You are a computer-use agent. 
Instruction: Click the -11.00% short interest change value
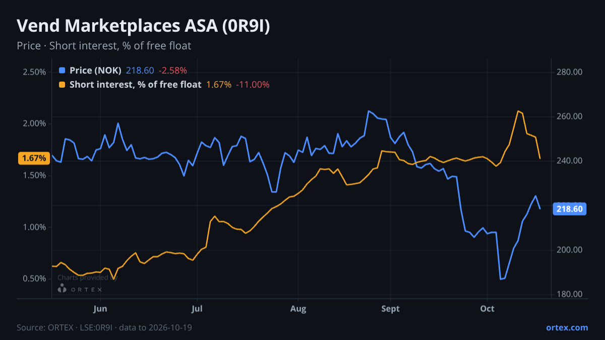tap(253, 85)
